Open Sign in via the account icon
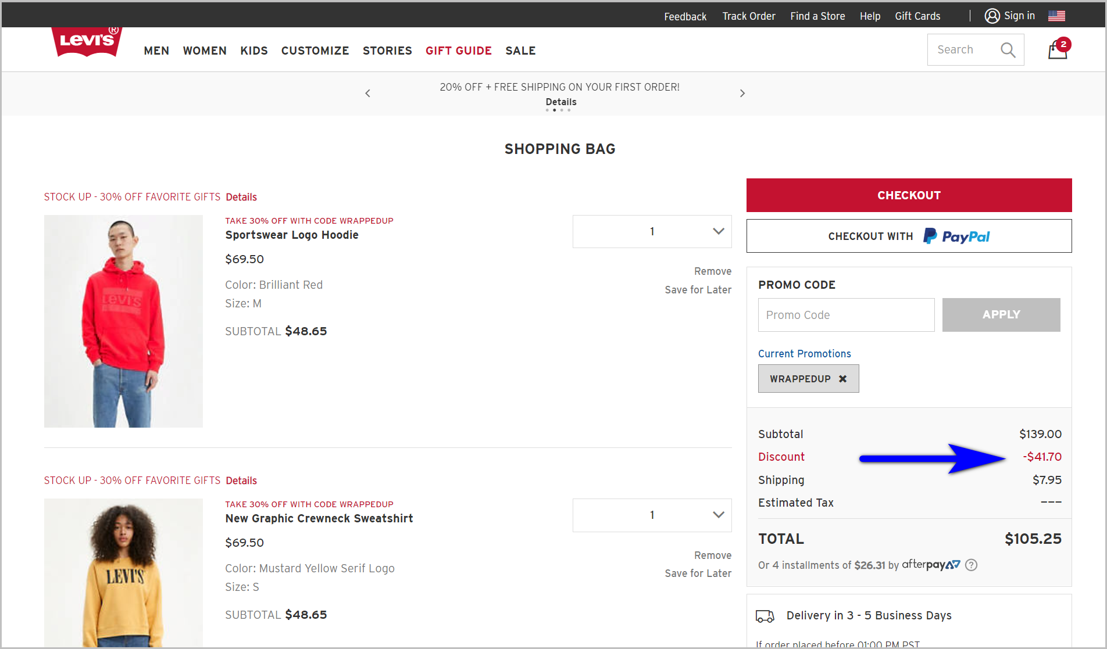This screenshot has width=1107, height=649. pyautogui.click(x=992, y=16)
